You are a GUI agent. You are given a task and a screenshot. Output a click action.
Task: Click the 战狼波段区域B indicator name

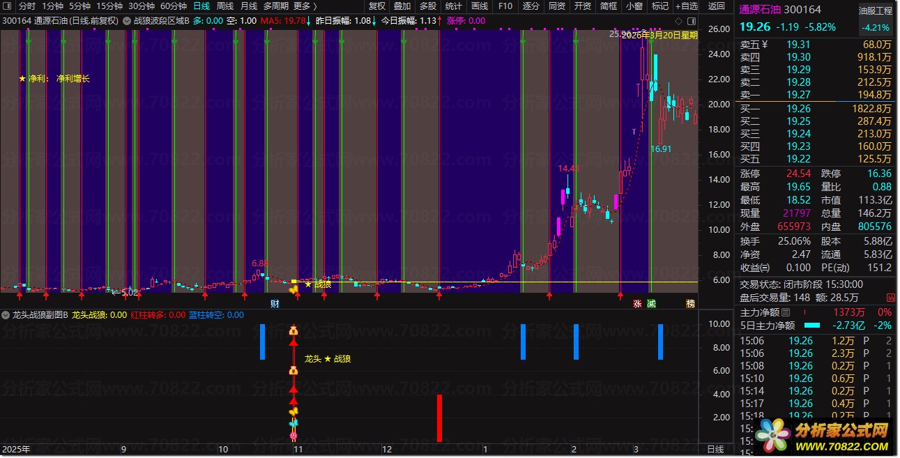click(161, 21)
